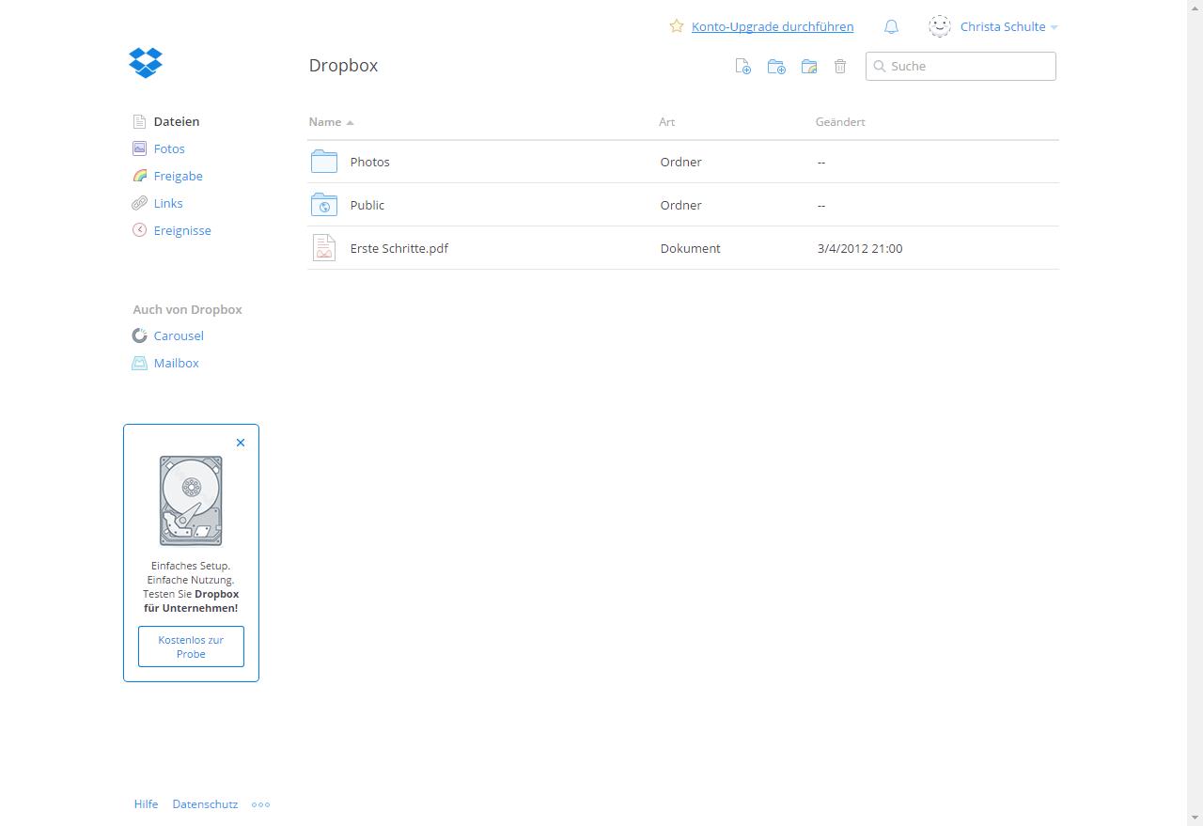
Task: Open Datenschutz from the footer
Action: point(205,804)
